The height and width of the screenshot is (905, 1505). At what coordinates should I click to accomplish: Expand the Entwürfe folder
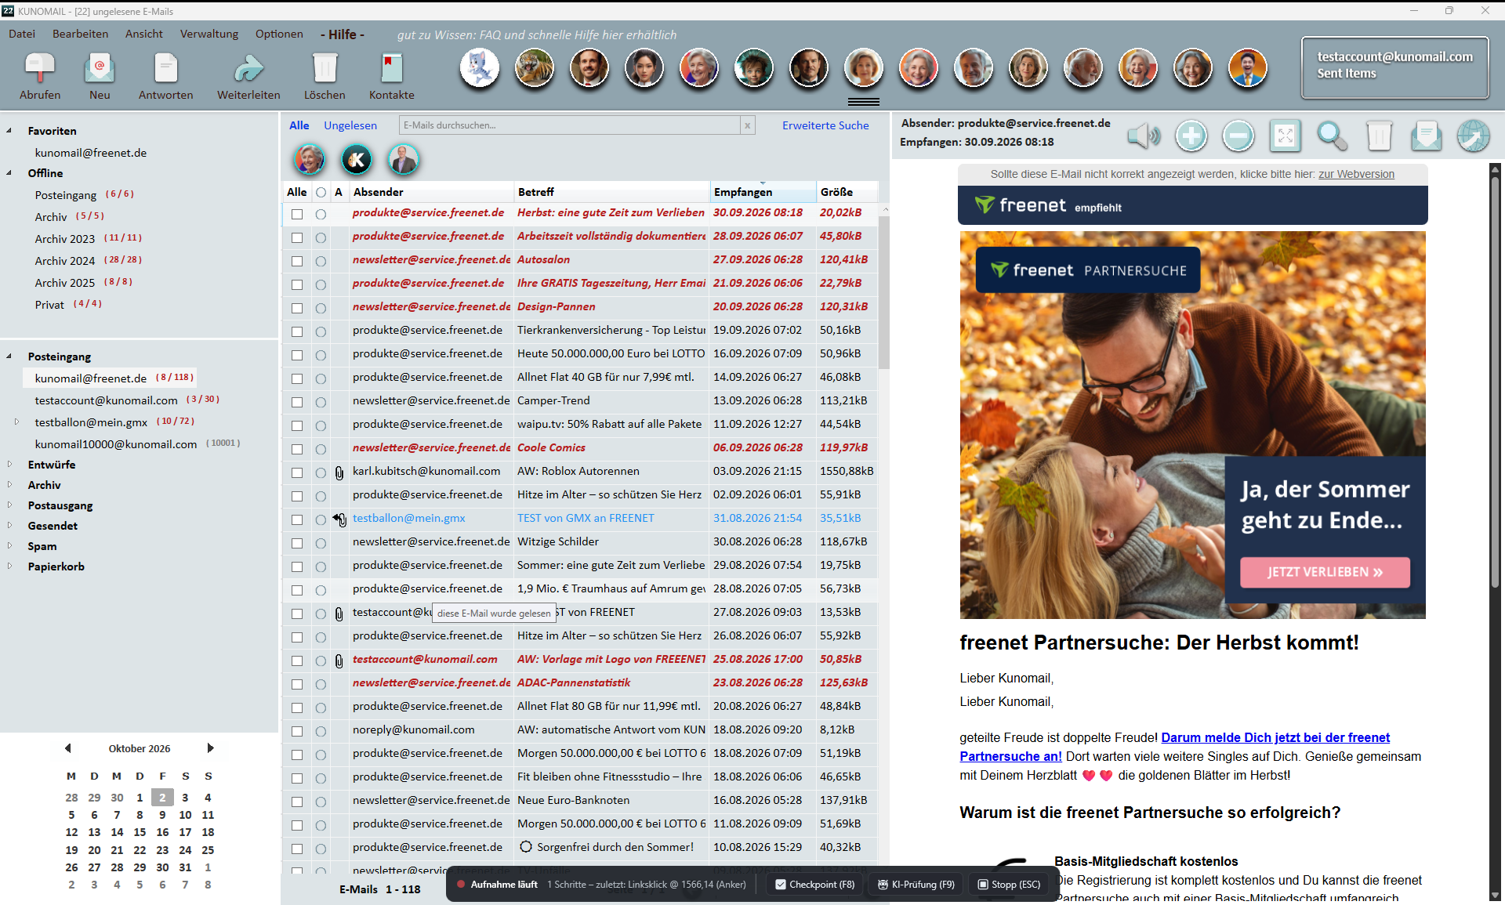(9, 464)
